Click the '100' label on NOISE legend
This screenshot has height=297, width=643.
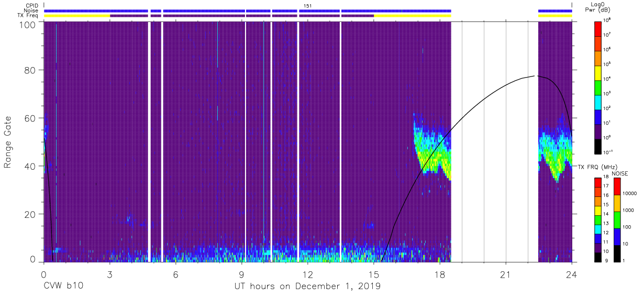point(627,227)
